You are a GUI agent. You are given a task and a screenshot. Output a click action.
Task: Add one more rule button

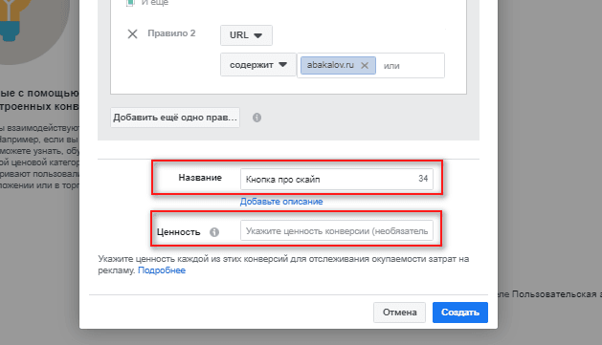pos(175,118)
